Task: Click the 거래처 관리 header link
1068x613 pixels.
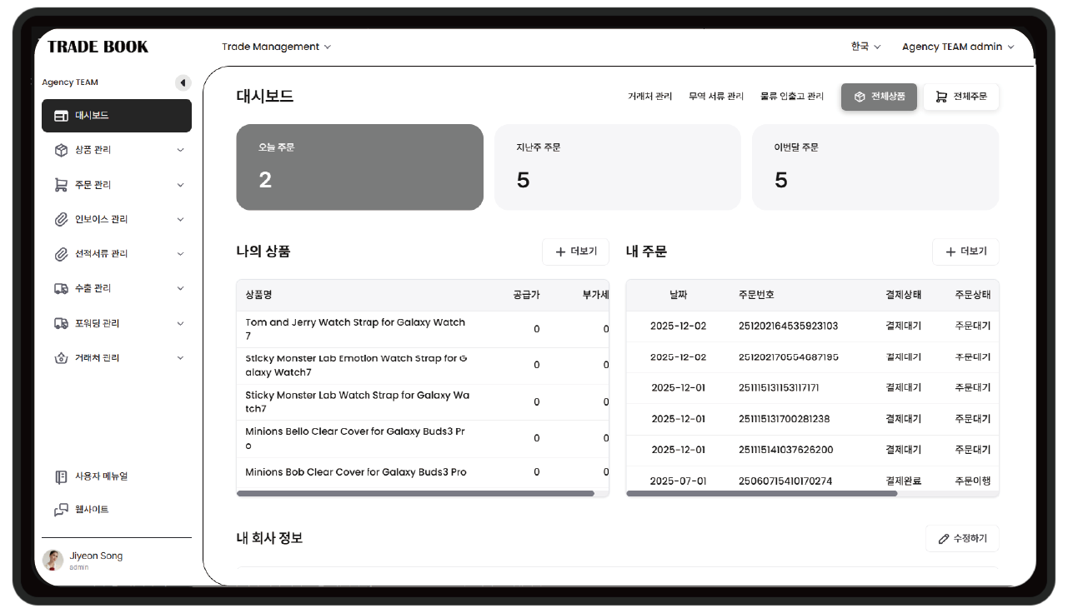Action: click(x=649, y=97)
